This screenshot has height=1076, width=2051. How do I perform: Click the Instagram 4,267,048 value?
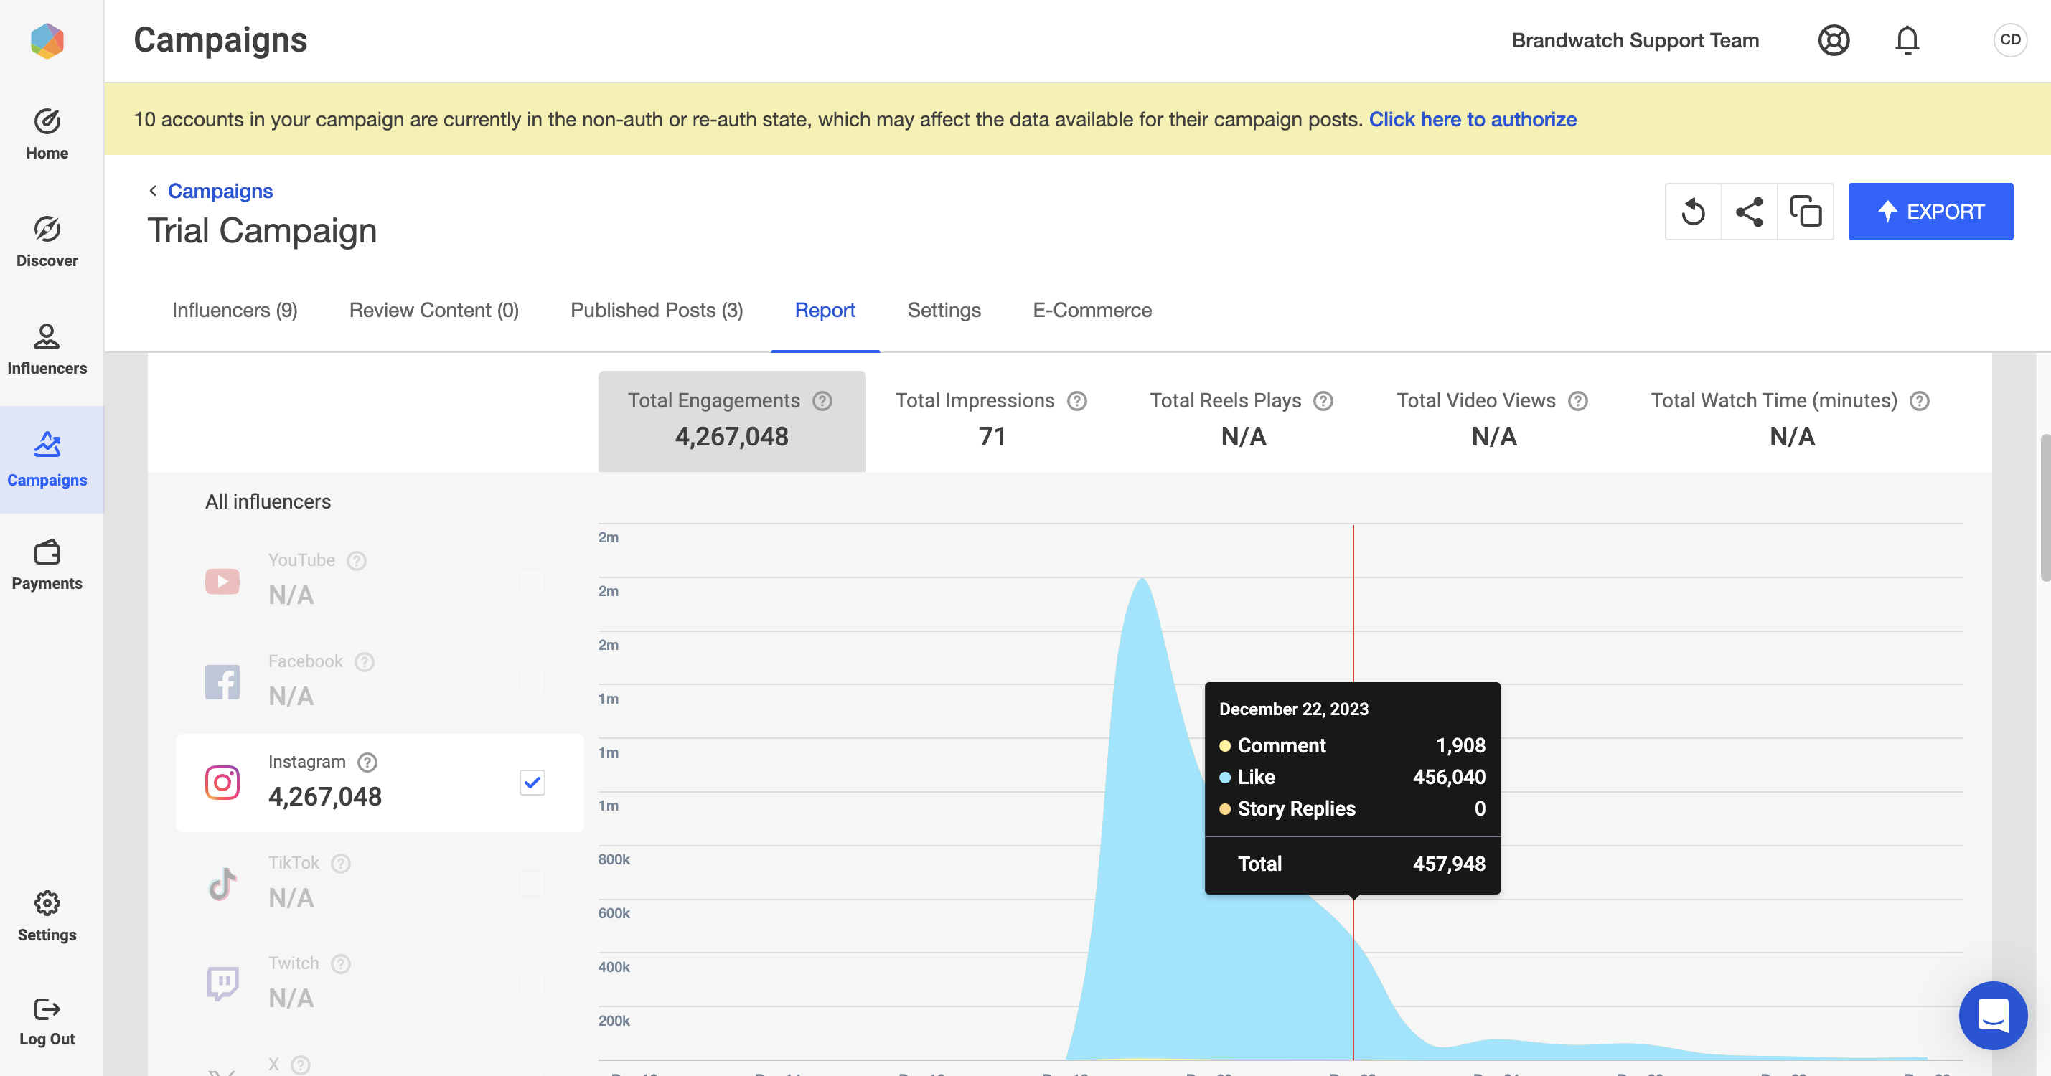(x=325, y=797)
